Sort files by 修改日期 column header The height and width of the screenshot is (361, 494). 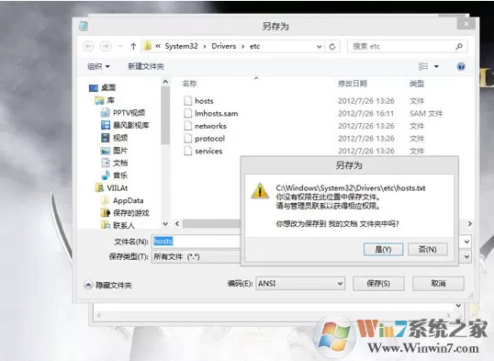353,84
